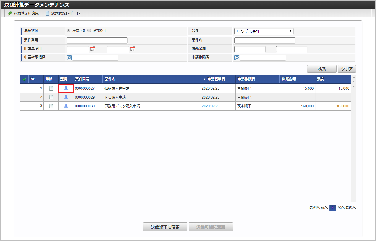Toggle the select-all green check column header

tap(24, 79)
